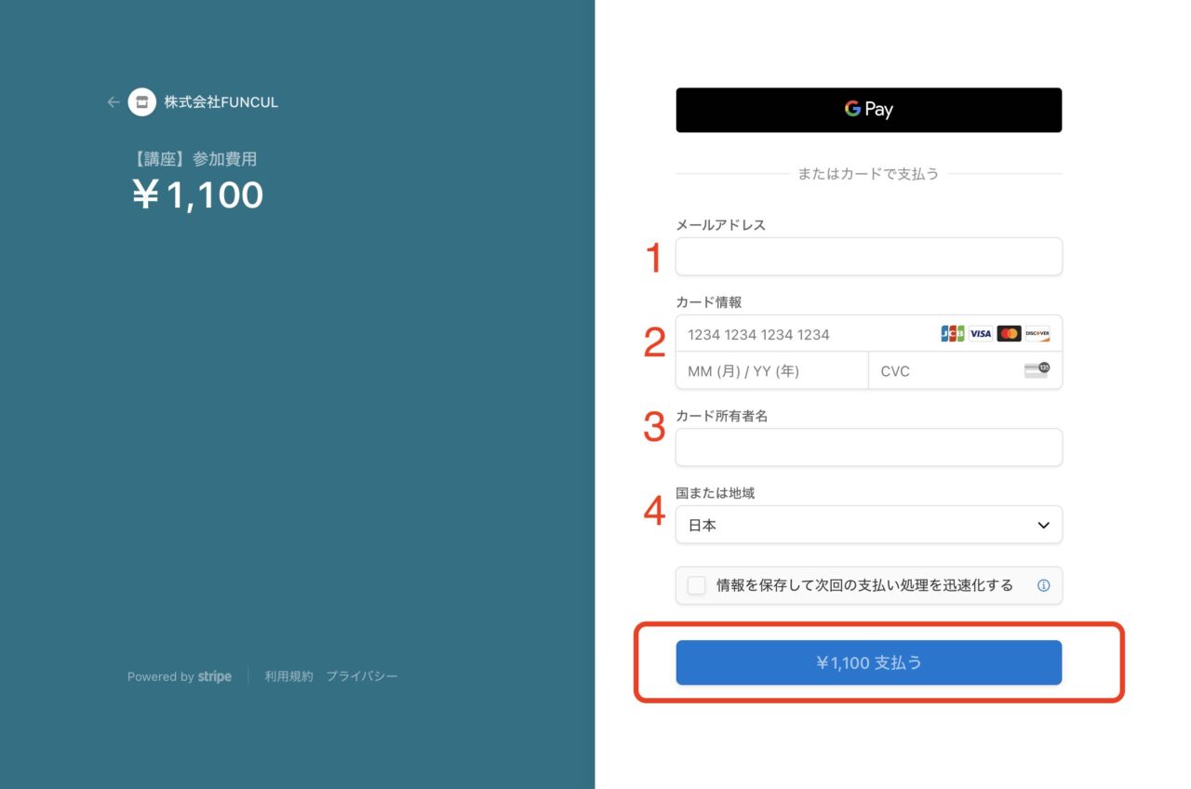Click the VISA card logo
Screen dimensions: 1191x789
(x=981, y=334)
